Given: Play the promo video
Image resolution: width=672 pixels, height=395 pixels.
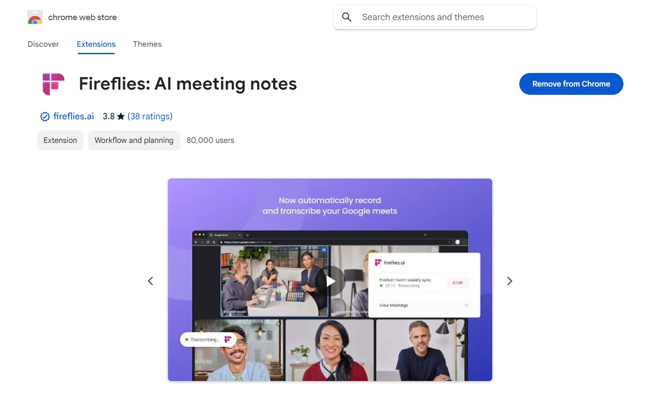Looking at the screenshot, I should click(331, 281).
